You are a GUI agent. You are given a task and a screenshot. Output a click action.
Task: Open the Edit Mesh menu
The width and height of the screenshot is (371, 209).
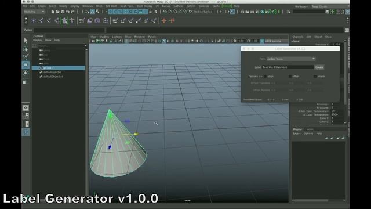pos(111,6)
